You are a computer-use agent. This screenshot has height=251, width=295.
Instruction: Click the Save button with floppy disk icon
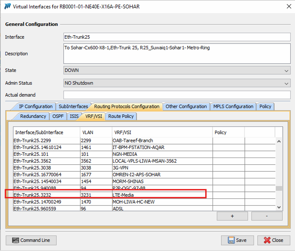click(237, 240)
